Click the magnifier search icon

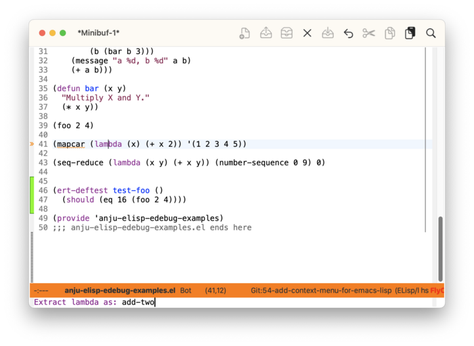coord(431,33)
